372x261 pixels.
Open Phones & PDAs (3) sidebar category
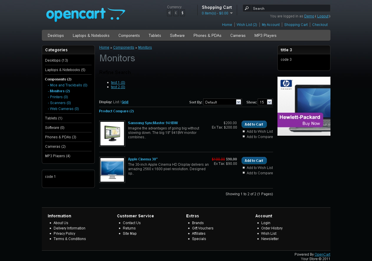(61, 137)
